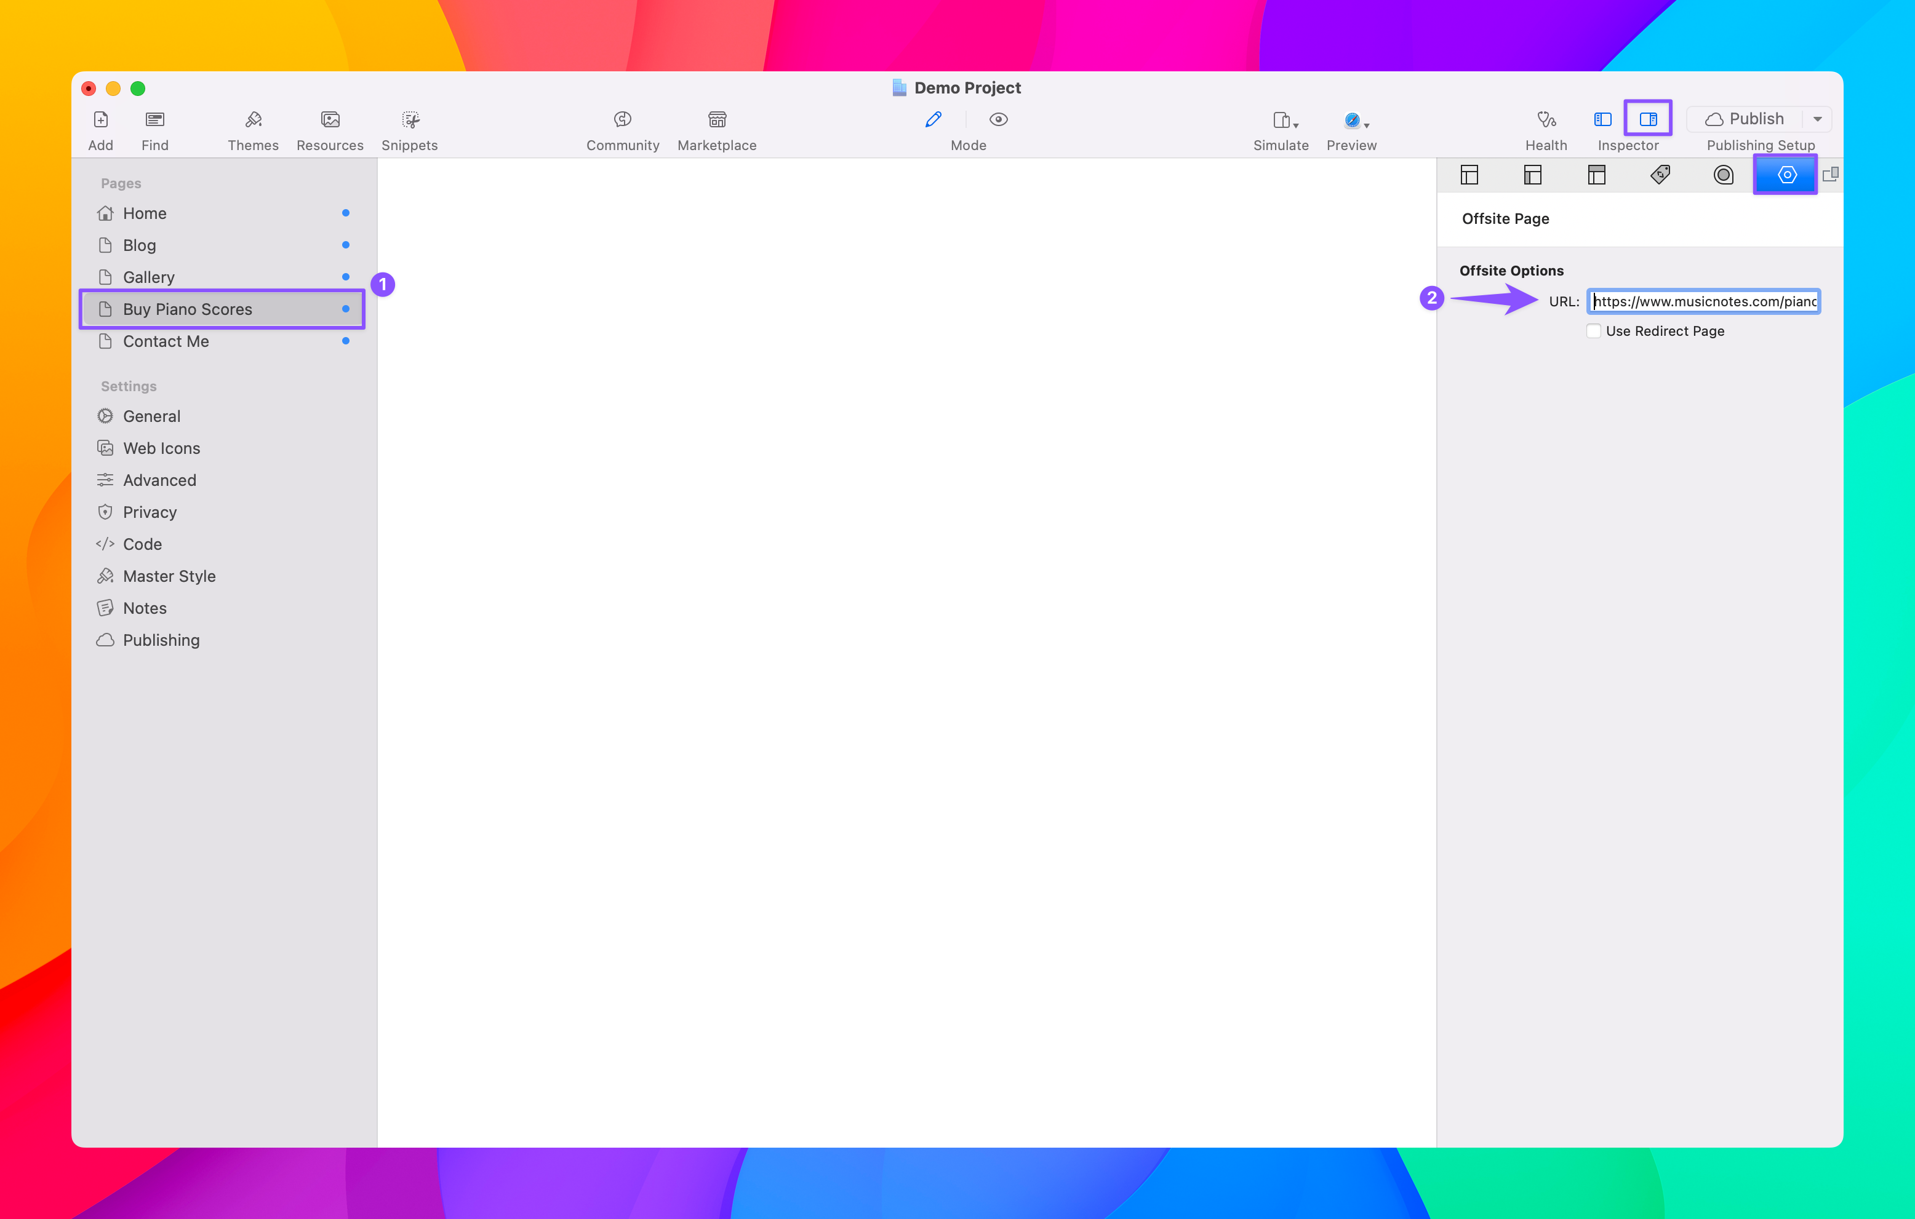The image size is (1915, 1219).
Task: Click the Add page icon
Action: [x=100, y=120]
